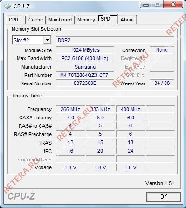Open the Cache tab

(x=35, y=20)
